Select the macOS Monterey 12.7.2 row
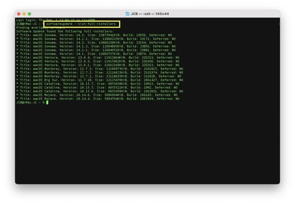Screen dimensions: 295x204 click(100, 73)
